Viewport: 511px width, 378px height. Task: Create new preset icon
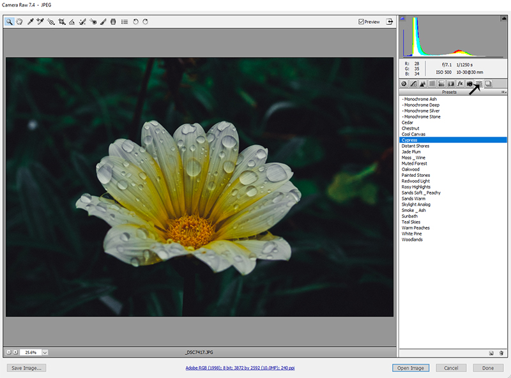click(491, 352)
